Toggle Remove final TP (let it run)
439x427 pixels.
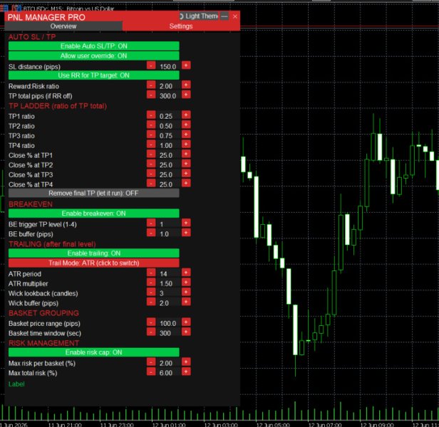coord(94,194)
